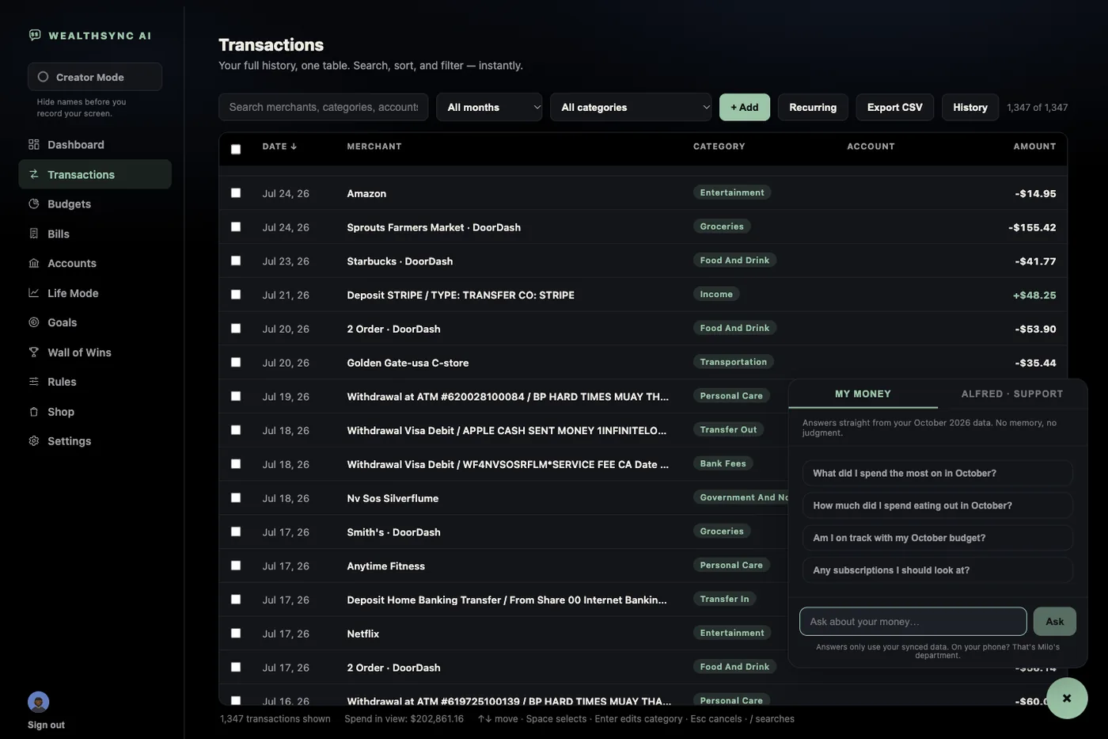Click the Shop bag icon
The width and height of the screenshot is (1108, 739).
tap(34, 412)
